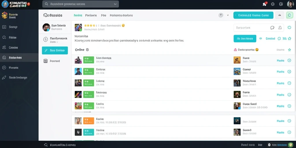Click the small gray button beside teal header button
The height and width of the screenshot is (148, 296).
(x=280, y=15)
